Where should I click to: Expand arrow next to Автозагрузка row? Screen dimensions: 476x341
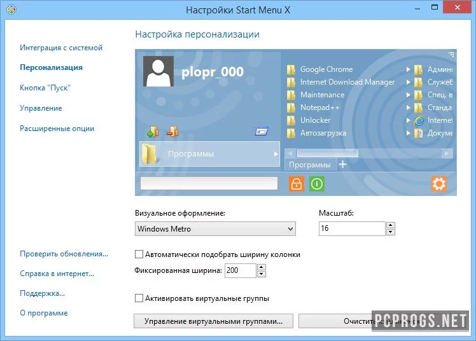409,133
